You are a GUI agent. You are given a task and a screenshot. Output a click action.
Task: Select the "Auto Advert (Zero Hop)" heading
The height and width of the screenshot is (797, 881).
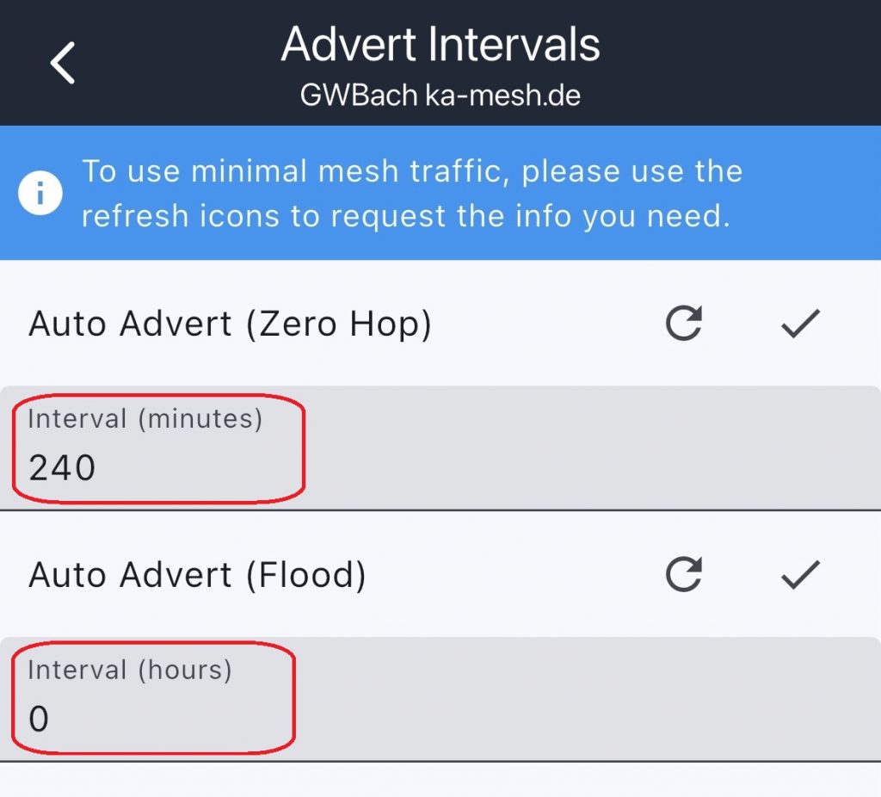coord(230,324)
